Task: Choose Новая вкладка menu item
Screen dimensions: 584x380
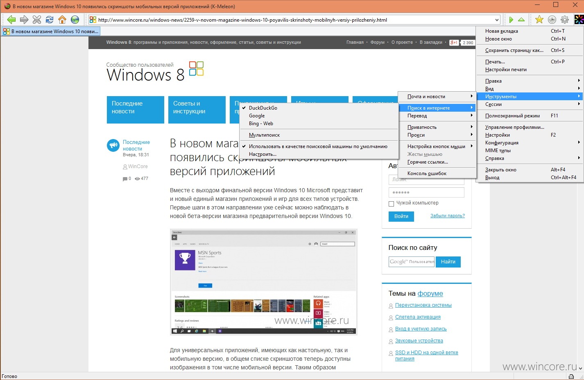Action: [x=530, y=31]
